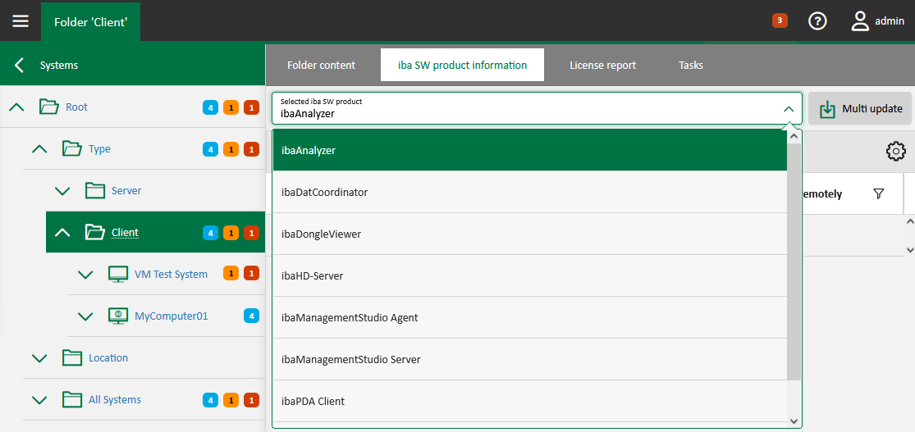This screenshot has width=915, height=432.
Task: Click the Client folder icon
Action: click(x=95, y=232)
